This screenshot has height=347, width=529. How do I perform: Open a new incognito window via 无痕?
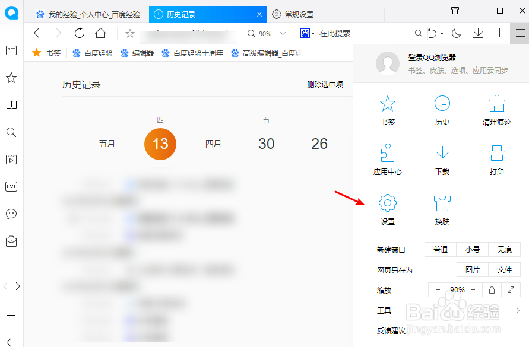[504, 249]
